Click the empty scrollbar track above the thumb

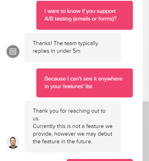point(146,51)
